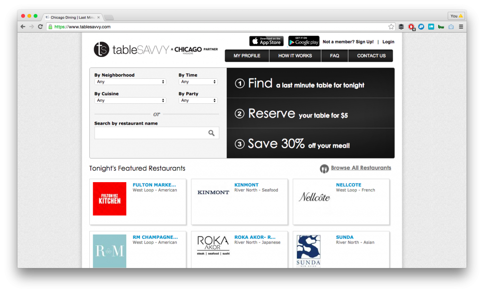Open the NELLCOTE restaurant link
The width and height of the screenshot is (484, 293).
pyautogui.click(x=348, y=185)
